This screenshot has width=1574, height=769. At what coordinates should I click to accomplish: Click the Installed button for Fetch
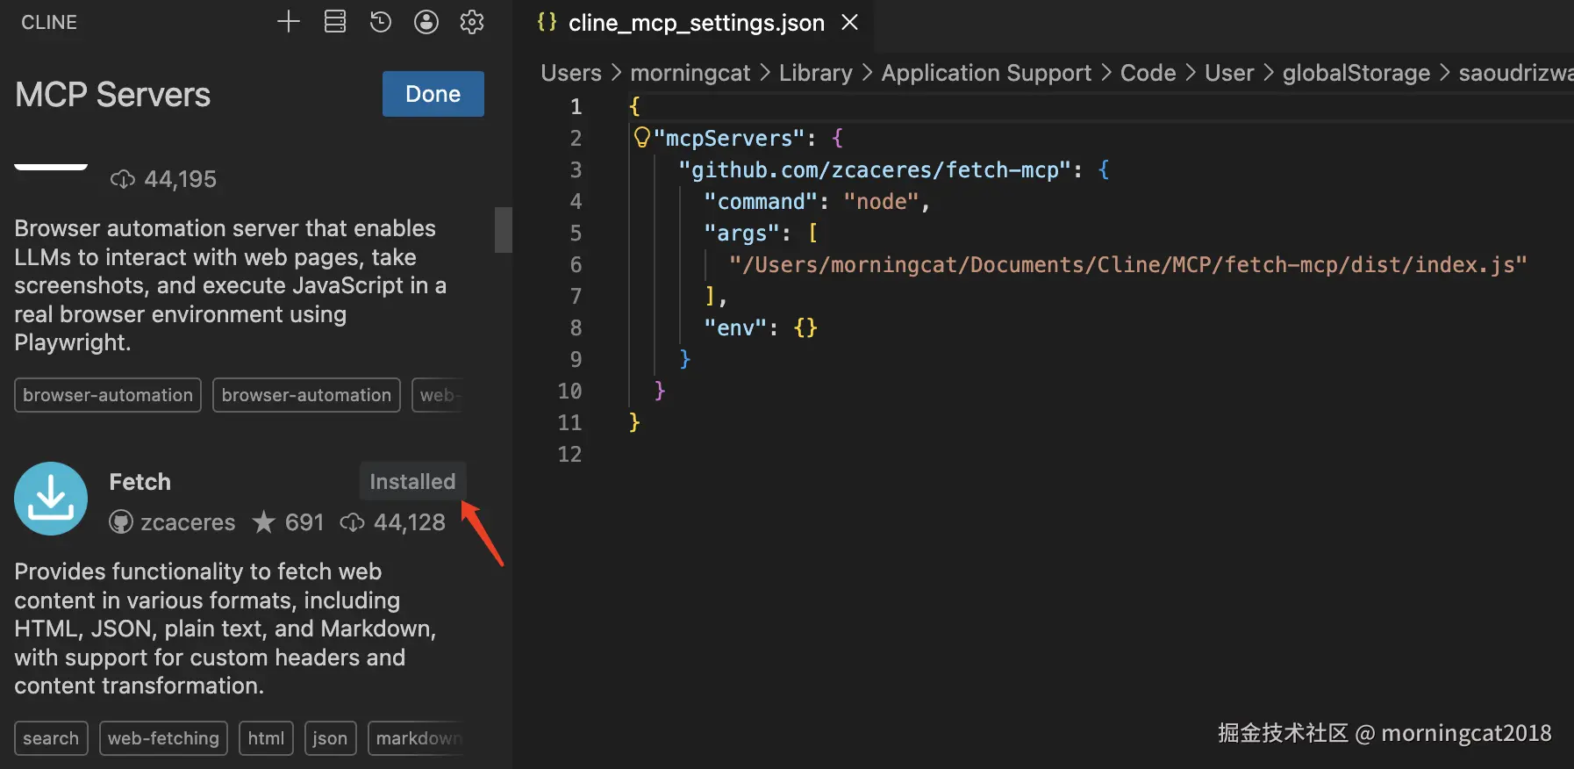click(412, 481)
